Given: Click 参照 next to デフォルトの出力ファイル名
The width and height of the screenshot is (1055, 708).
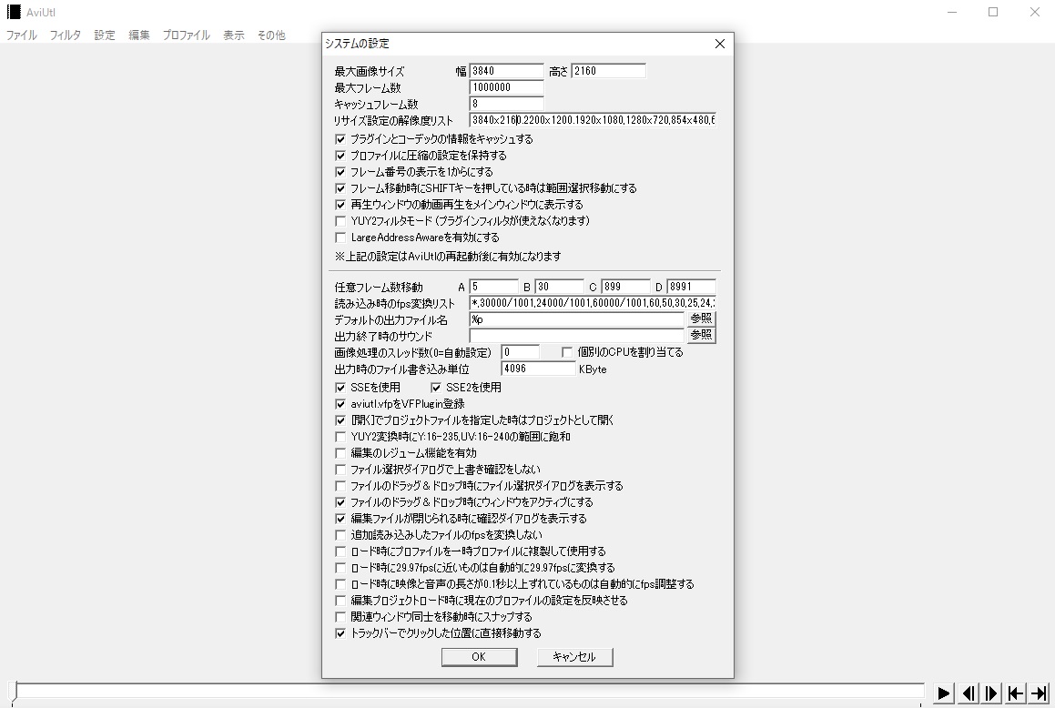Looking at the screenshot, I should coord(701,319).
